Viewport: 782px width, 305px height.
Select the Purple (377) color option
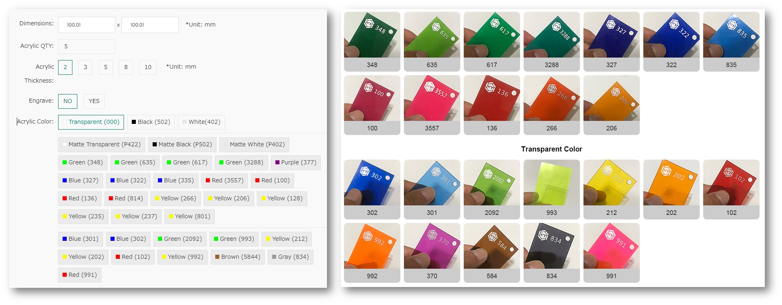pyautogui.click(x=296, y=163)
